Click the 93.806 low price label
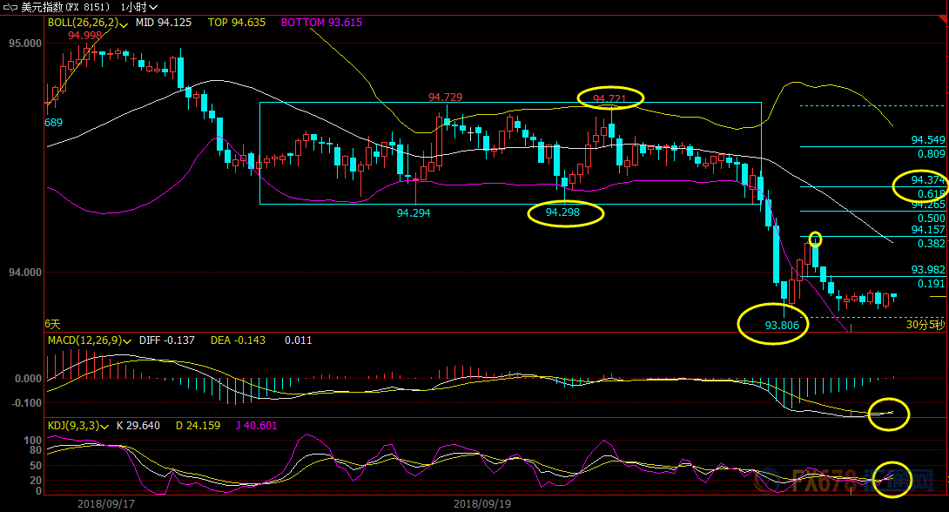 pos(782,326)
